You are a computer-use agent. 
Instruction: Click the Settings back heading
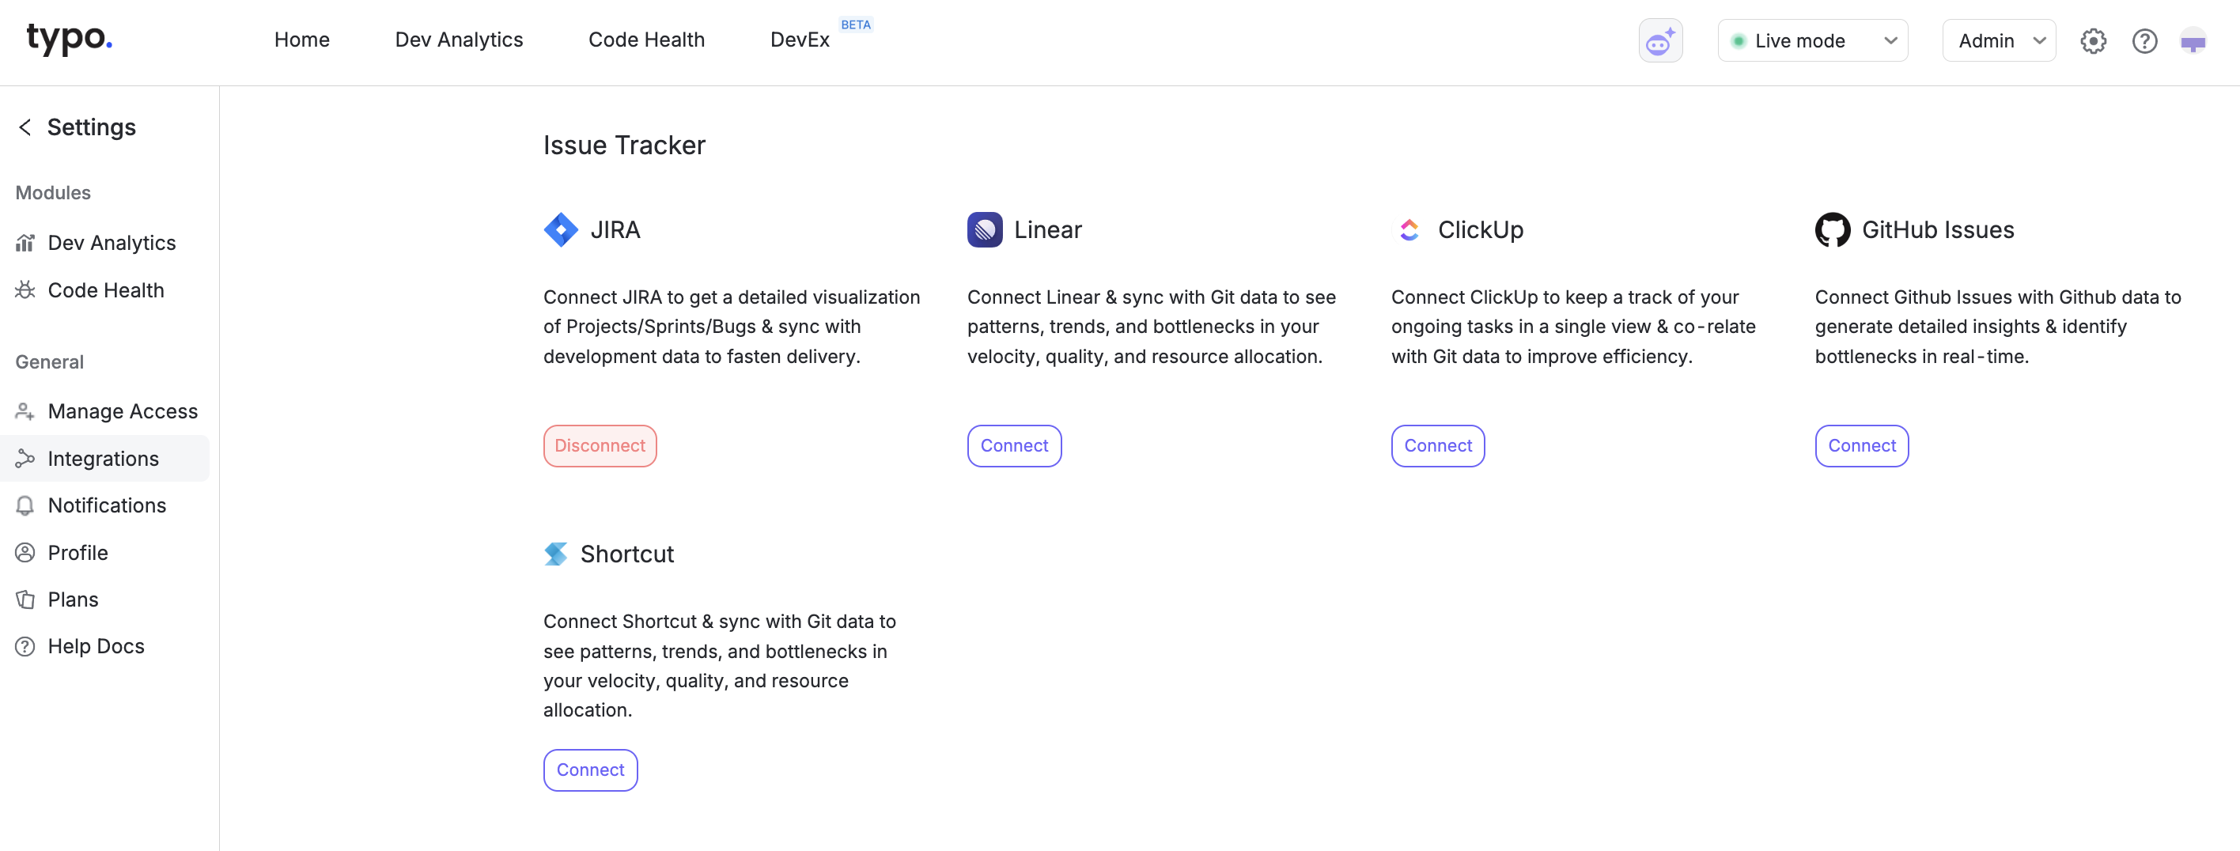(91, 127)
